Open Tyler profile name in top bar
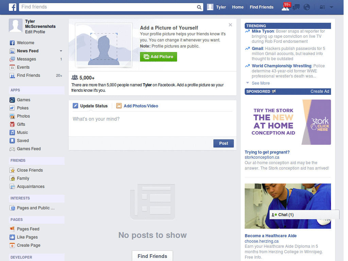 [x=221, y=7]
